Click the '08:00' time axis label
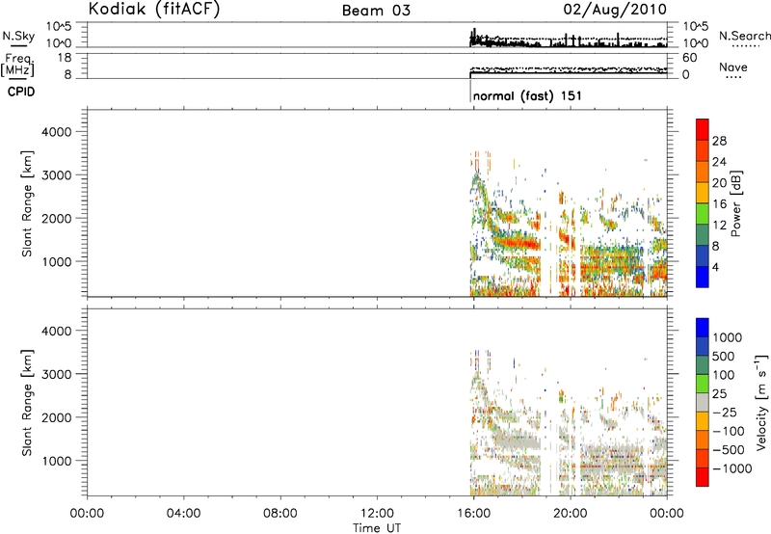Viewport: 771px width, 534px height. point(280,514)
